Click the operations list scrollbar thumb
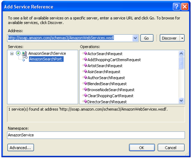 click(181, 63)
